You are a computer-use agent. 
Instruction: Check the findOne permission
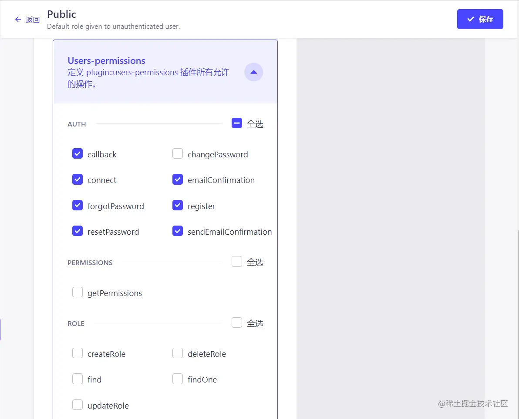click(178, 379)
